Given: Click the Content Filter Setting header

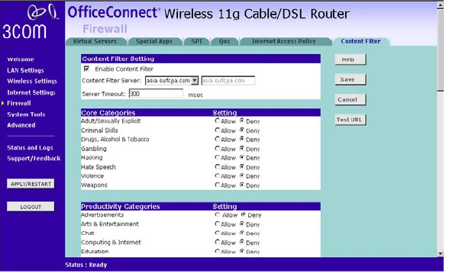Looking at the screenshot, I should 118,59.
